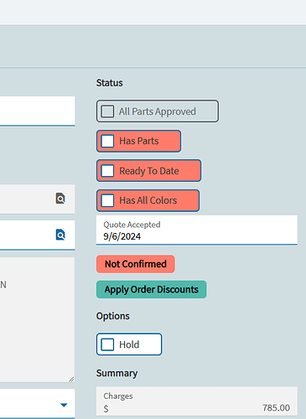This screenshot has height=419, width=306.
Task: Click the resize grip of the notes textarea
Action: click(71, 379)
